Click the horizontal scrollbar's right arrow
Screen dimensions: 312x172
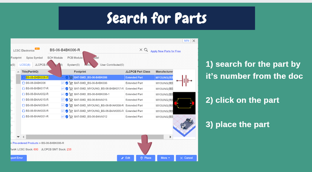tap(170, 137)
